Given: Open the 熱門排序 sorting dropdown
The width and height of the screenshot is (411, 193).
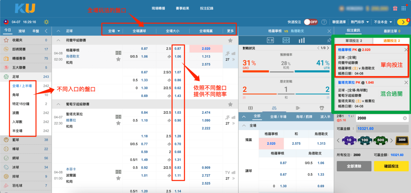Looking at the screenshot, I should coord(360,22).
